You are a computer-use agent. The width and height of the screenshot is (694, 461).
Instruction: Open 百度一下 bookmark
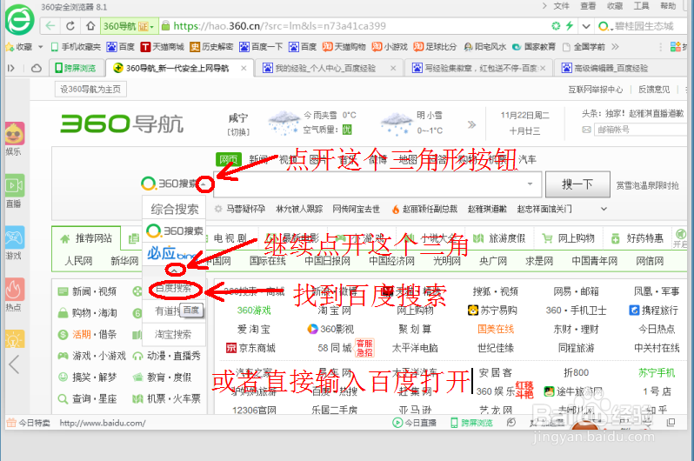pyautogui.click(x=261, y=46)
